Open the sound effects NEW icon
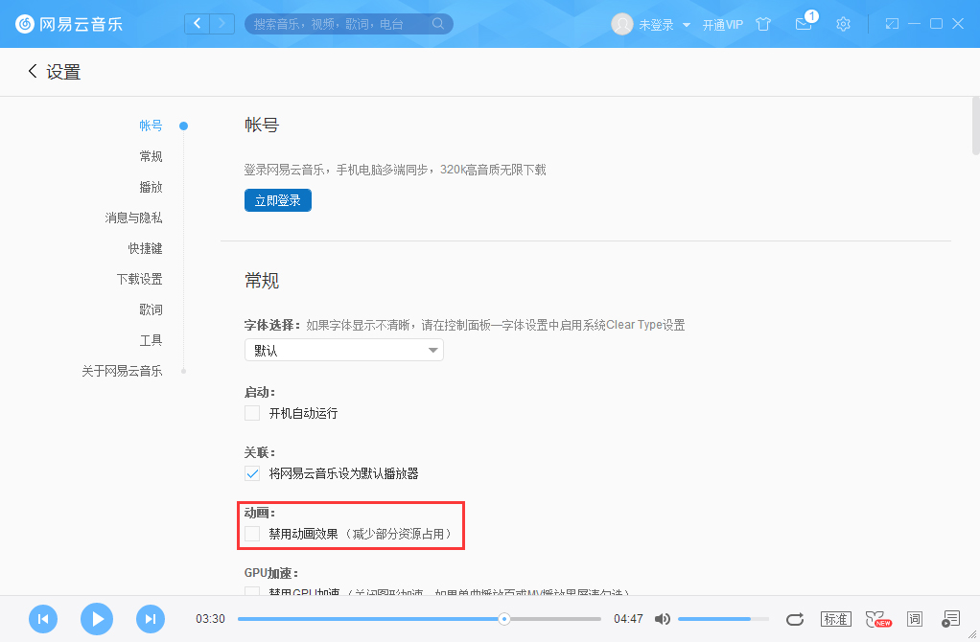The height and width of the screenshot is (642, 980). [x=875, y=619]
